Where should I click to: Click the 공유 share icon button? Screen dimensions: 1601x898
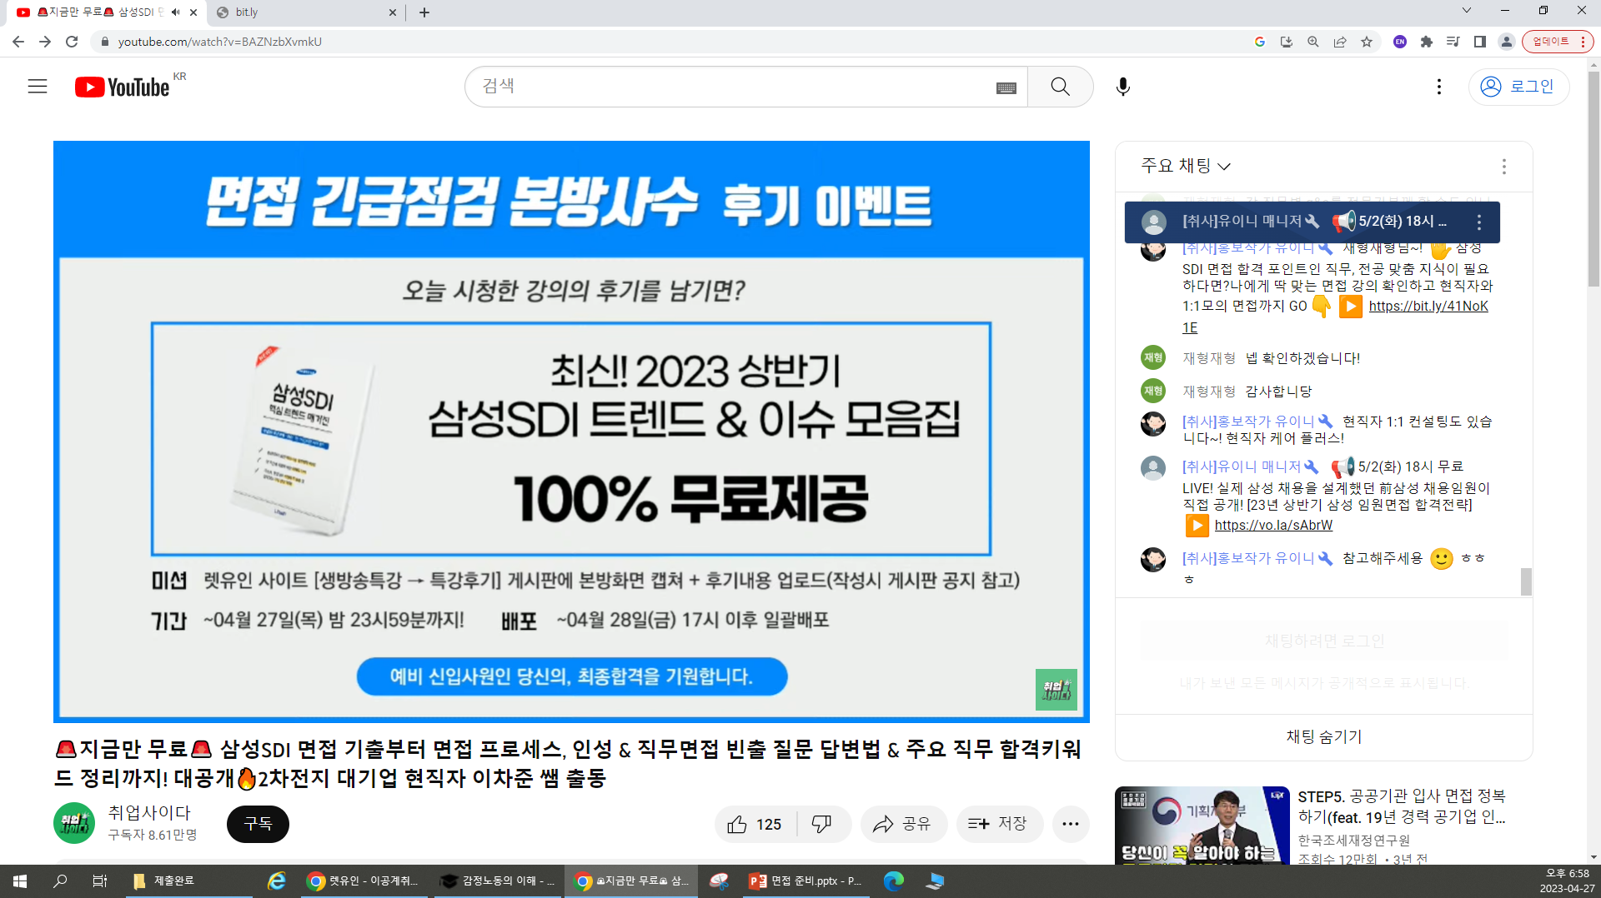[903, 824]
